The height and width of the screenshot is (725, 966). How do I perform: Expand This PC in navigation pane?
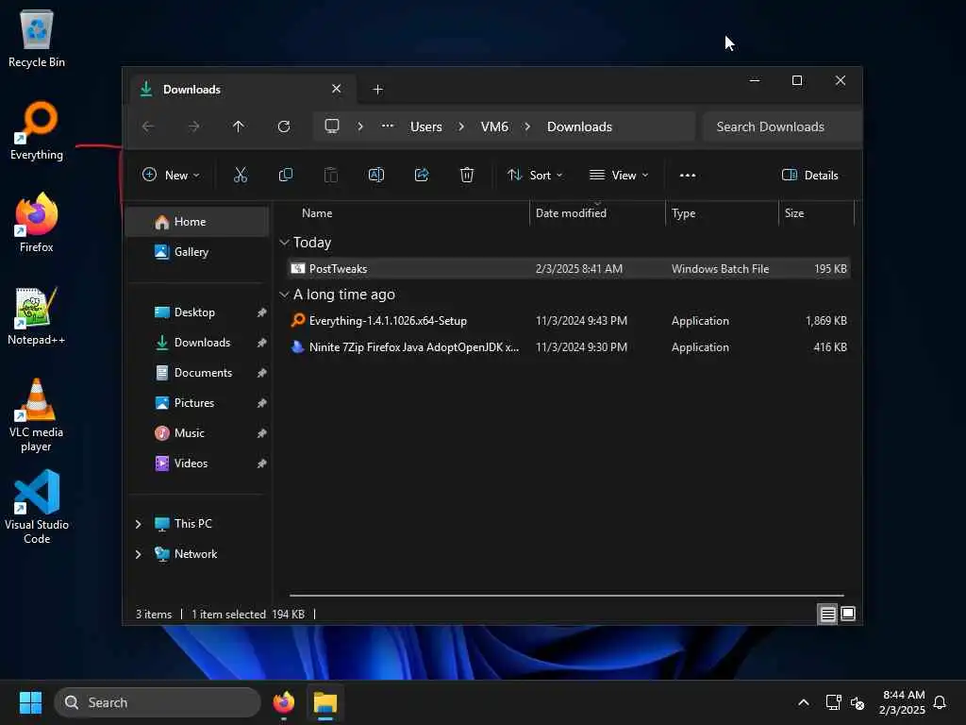coord(138,524)
